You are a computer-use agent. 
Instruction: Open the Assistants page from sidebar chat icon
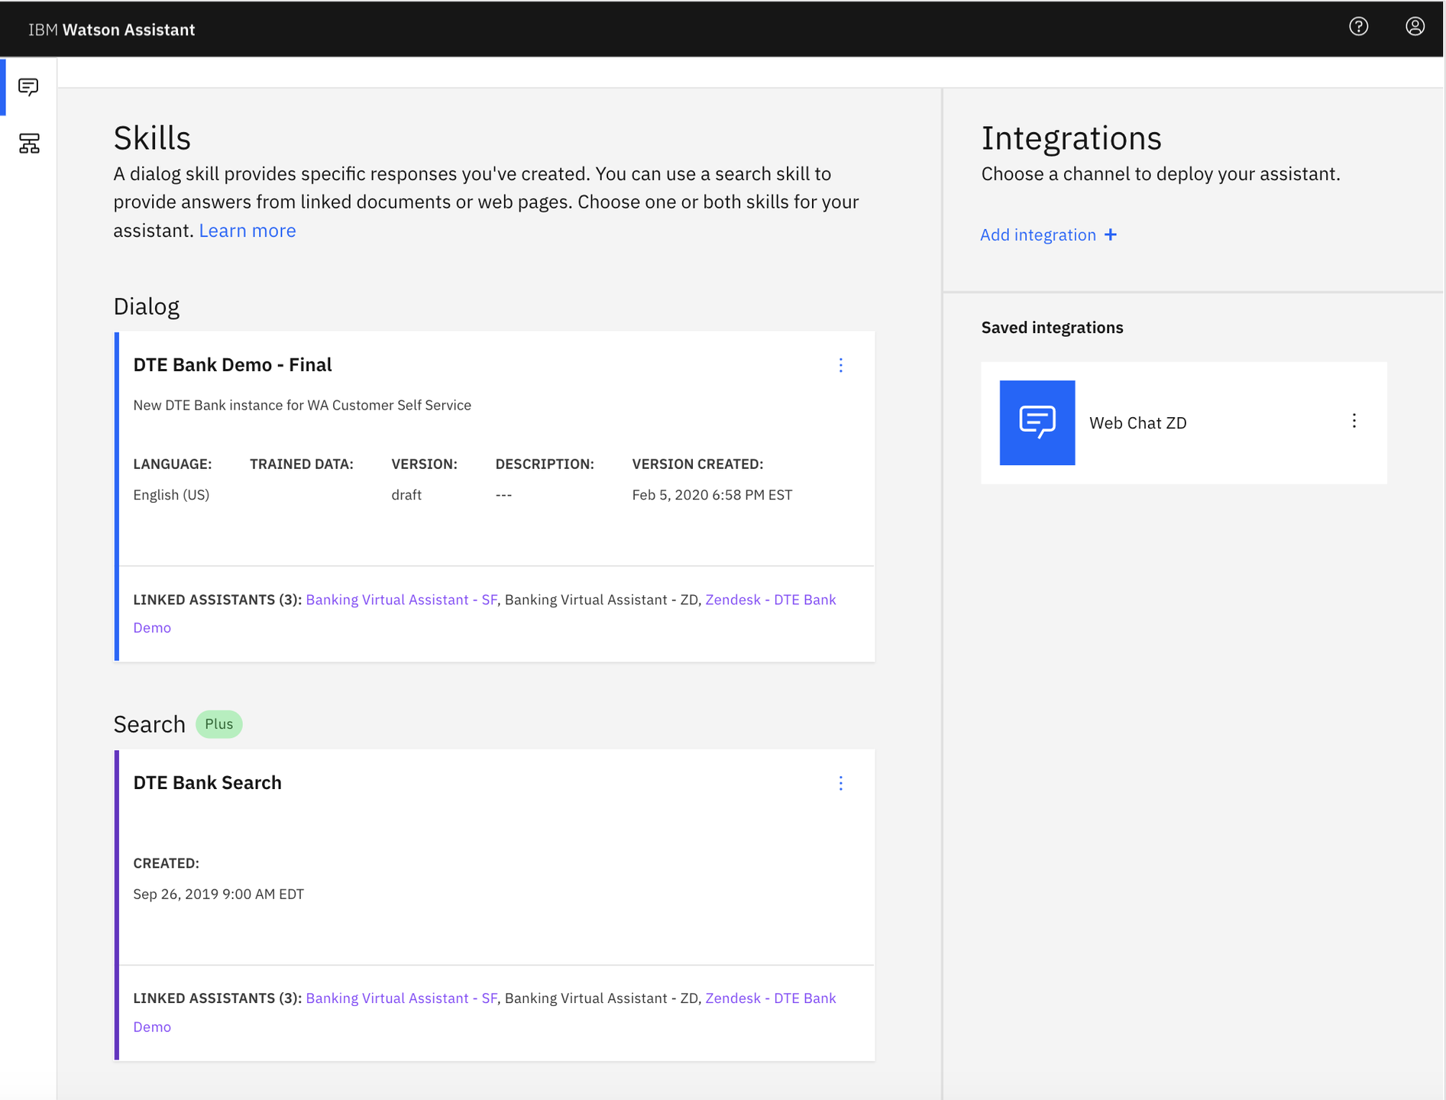click(28, 87)
